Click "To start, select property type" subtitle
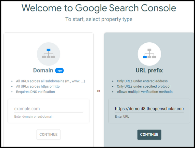 [x=99, y=19]
